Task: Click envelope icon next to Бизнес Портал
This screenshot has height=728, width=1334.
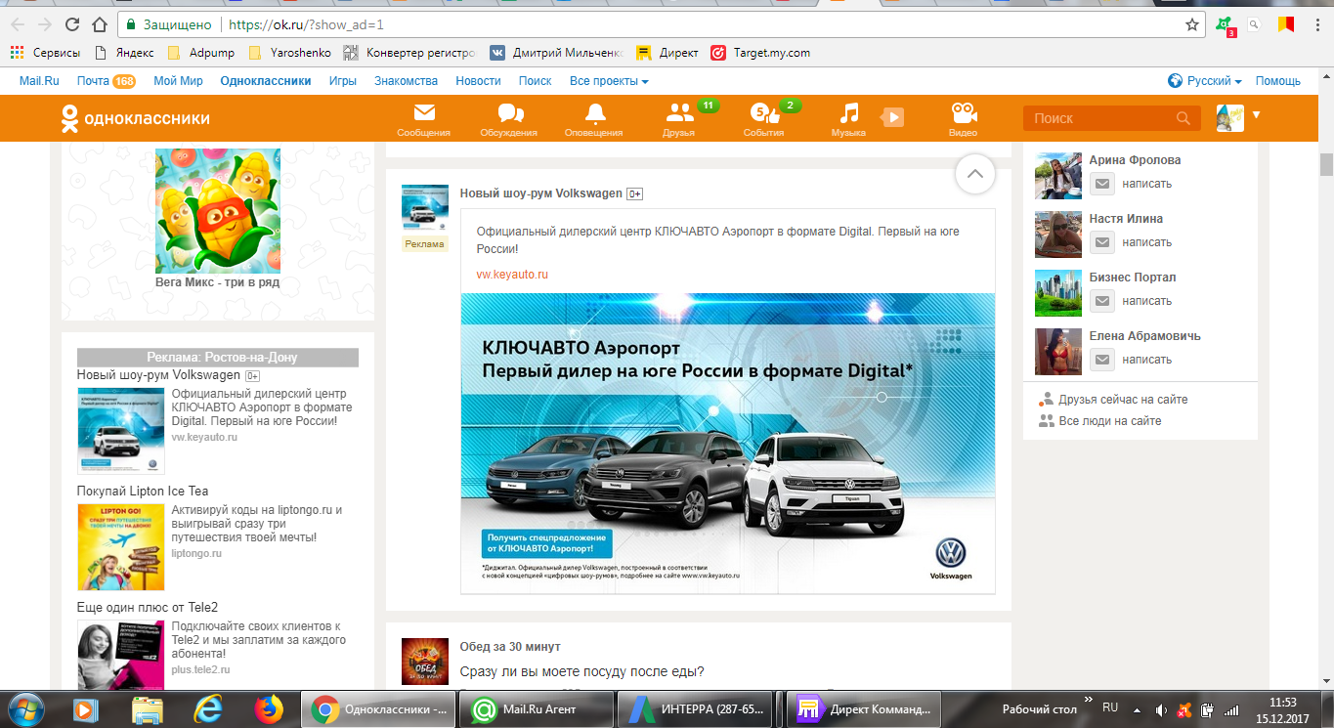Action: click(1101, 301)
